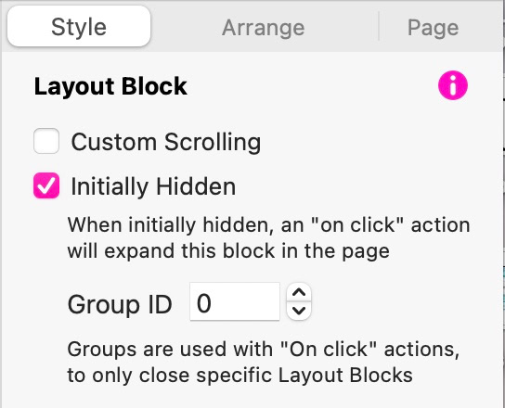Open the pink Layout Block info icon
This screenshot has height=408, width=505.
pyautogui.click(x=452, y=85)
